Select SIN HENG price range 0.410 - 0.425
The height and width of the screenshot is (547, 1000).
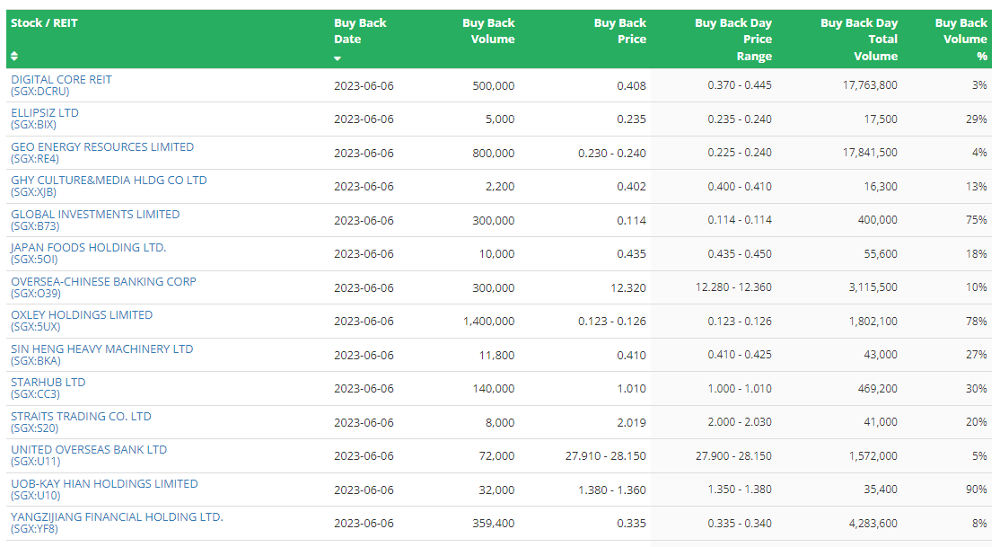(x=739, y=354)
